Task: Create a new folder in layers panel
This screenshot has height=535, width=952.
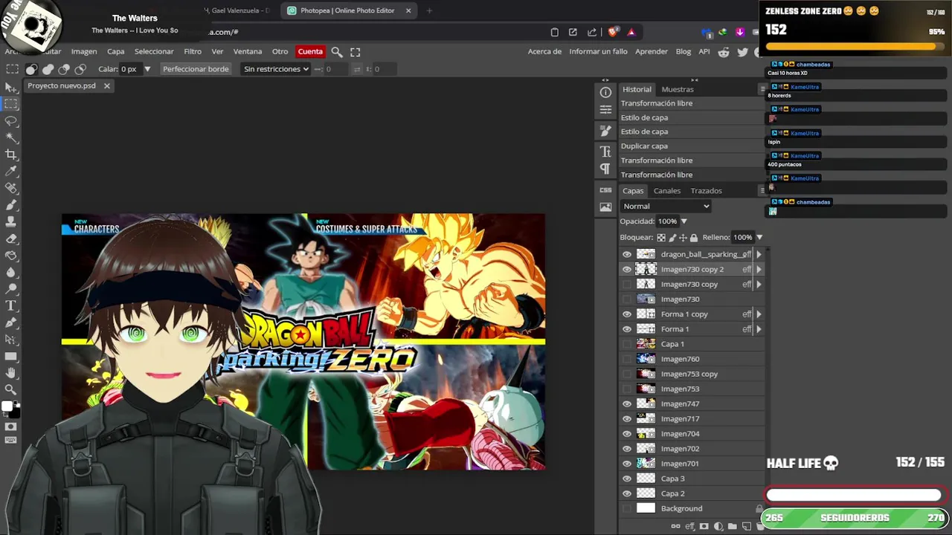Action: tap(733, 527)
